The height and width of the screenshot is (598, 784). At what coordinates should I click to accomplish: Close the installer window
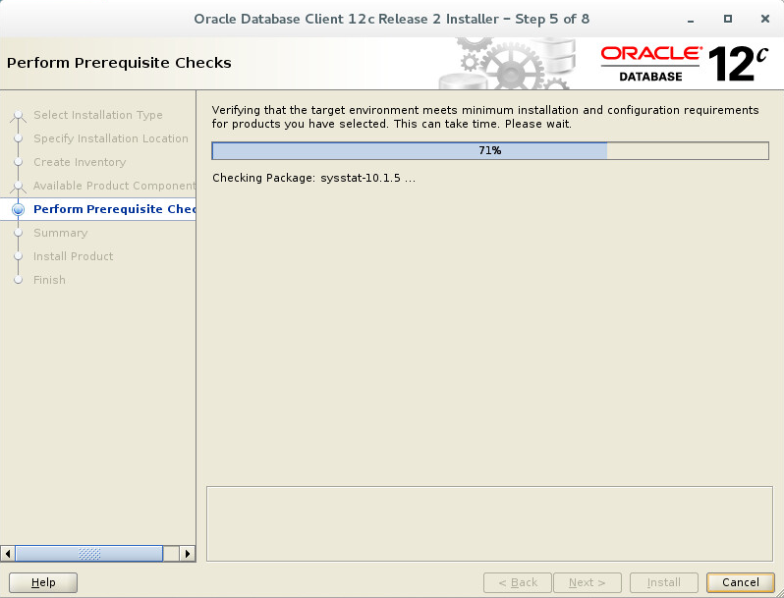pos(765,19)
